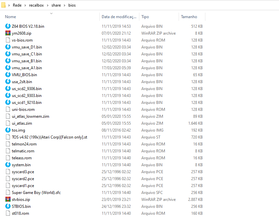Click the STBIOS.bin file icon
The height and width of the screenshot is (220, 279).
tap(8, 206)
